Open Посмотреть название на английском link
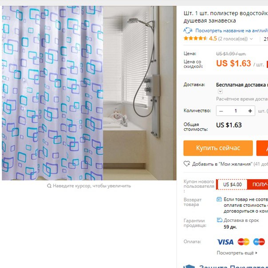The width and height of the screenshot is (268, 268). tap(232, 31)
